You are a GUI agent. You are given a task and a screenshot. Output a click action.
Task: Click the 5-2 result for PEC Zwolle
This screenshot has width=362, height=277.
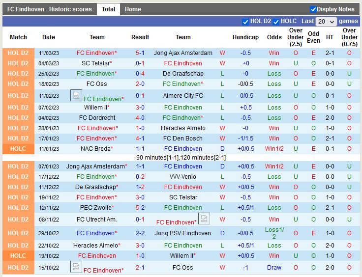140,208
